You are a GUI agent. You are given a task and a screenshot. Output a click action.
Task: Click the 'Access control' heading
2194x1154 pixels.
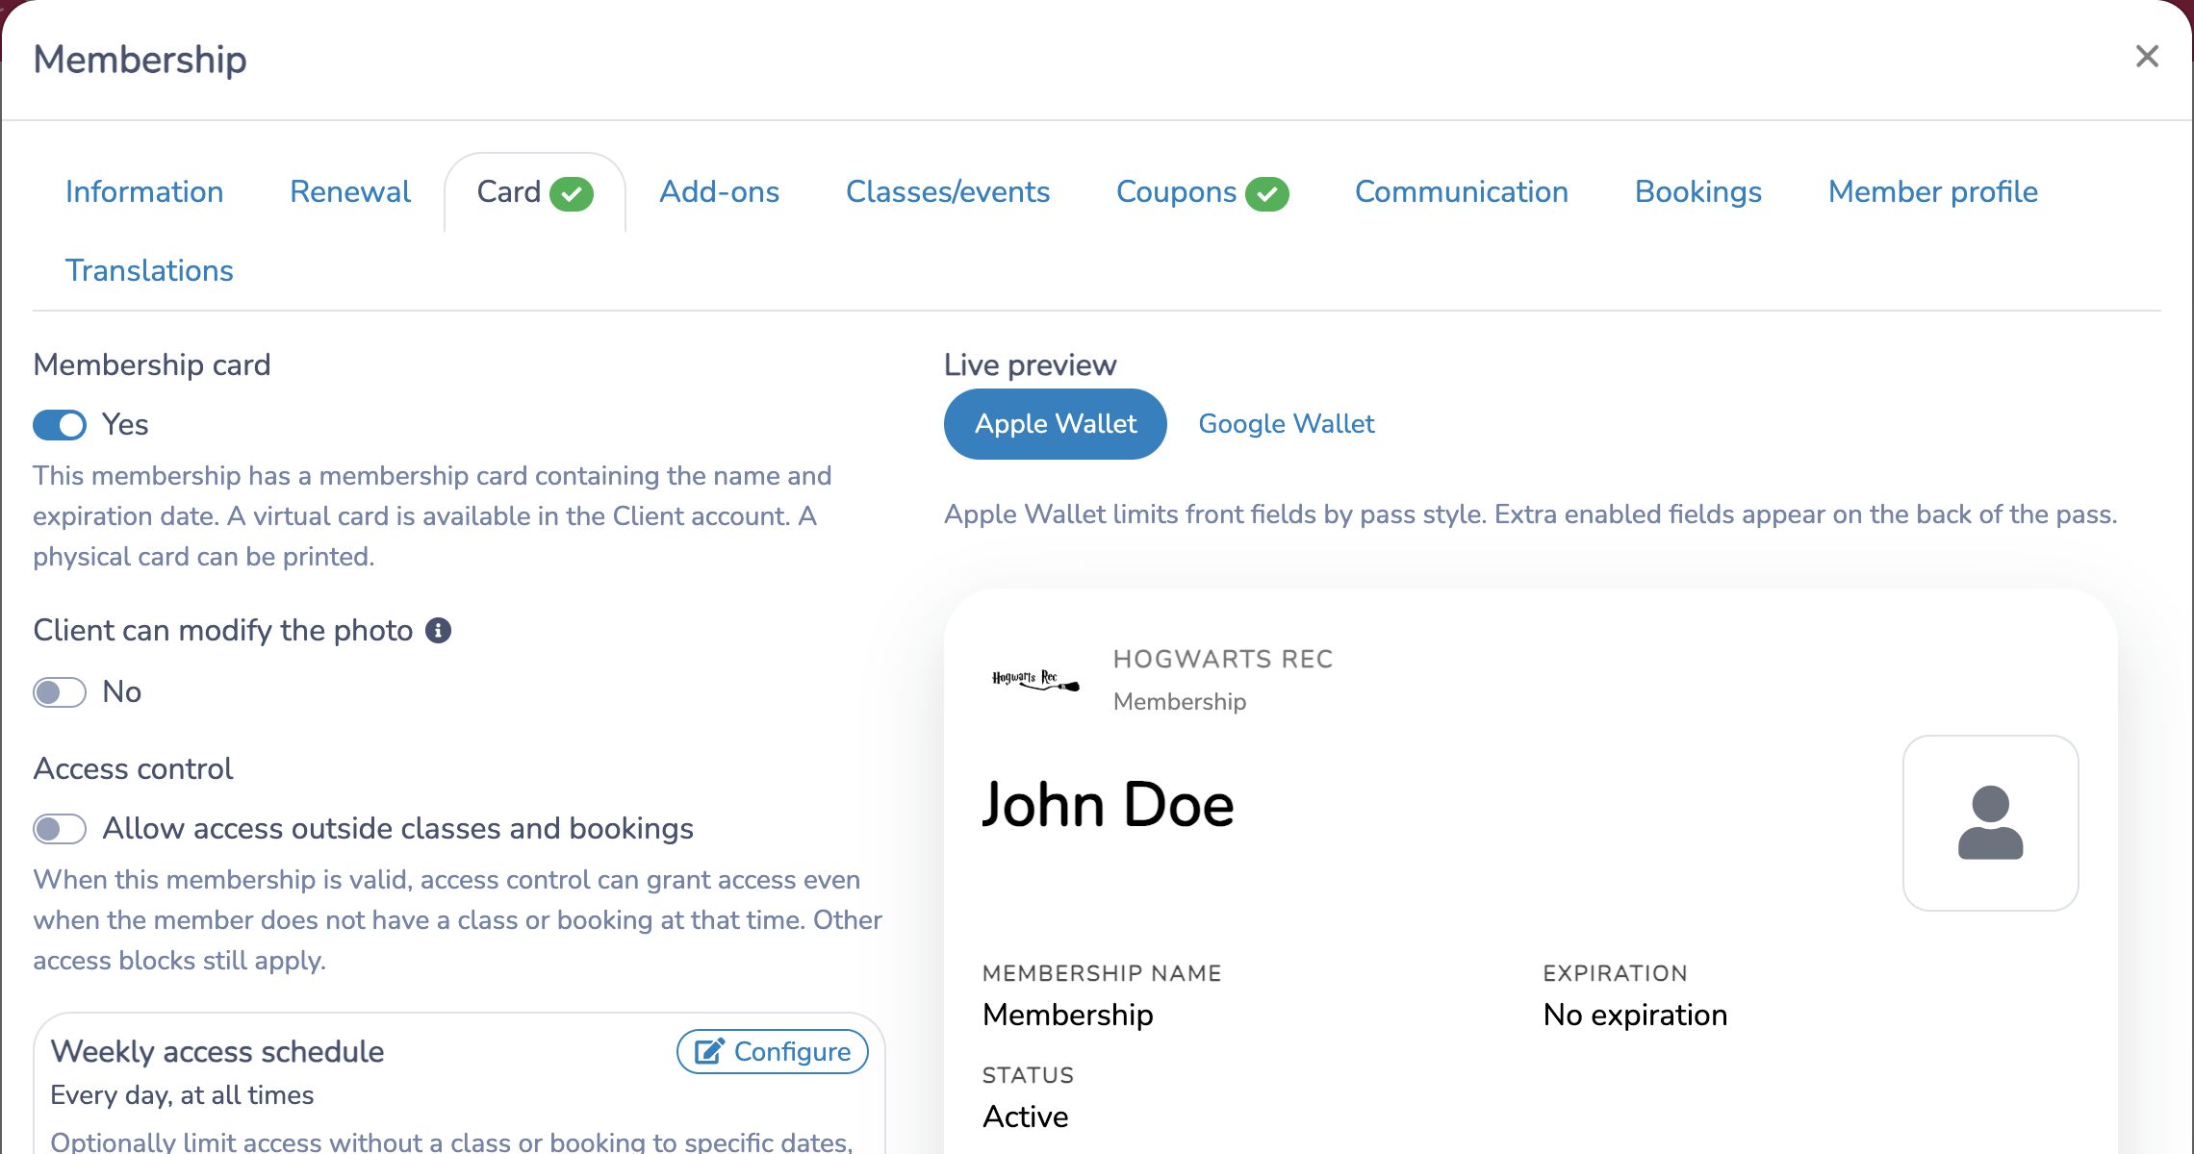(133, 768)
